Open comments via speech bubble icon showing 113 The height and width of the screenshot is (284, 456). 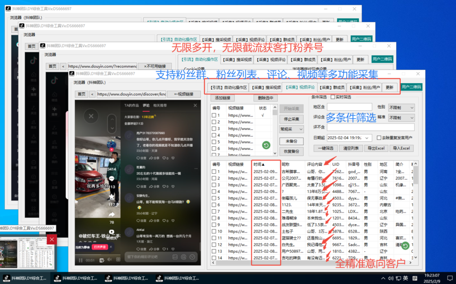coord(112,179)
